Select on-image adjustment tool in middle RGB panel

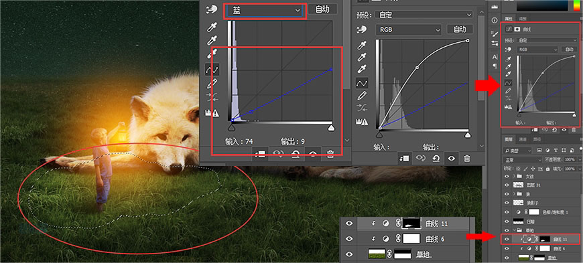362,29
